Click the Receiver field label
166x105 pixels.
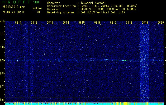point(54,9)
